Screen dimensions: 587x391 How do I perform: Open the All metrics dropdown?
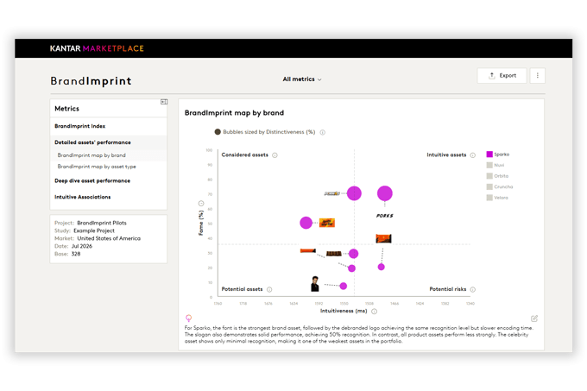(x=302, y=79)
